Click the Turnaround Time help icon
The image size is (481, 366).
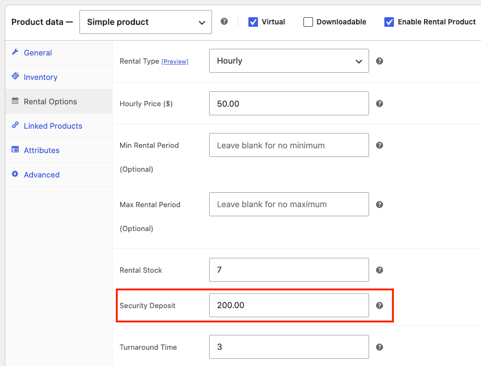pos(380,347)
